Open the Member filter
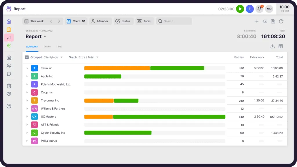Screen dimensions: 297x167 [100, 21]
